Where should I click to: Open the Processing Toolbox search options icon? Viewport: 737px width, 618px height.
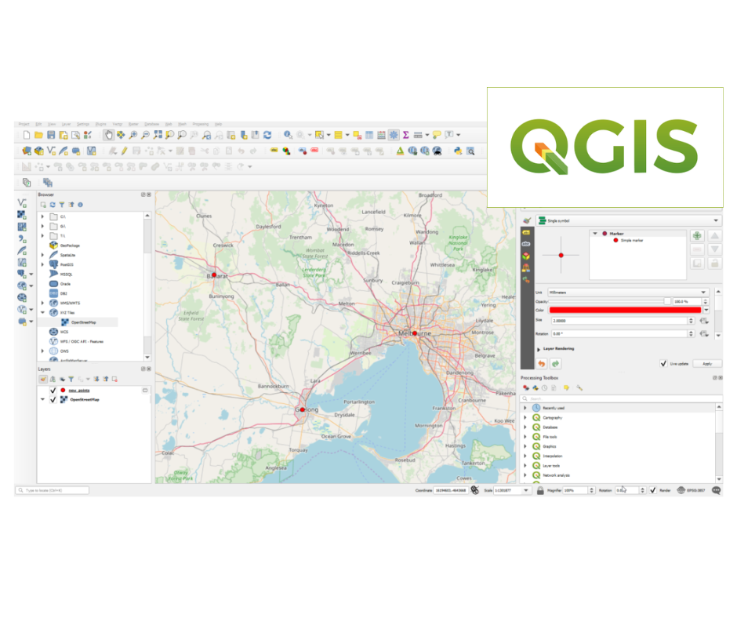click(x=579, y=388)
